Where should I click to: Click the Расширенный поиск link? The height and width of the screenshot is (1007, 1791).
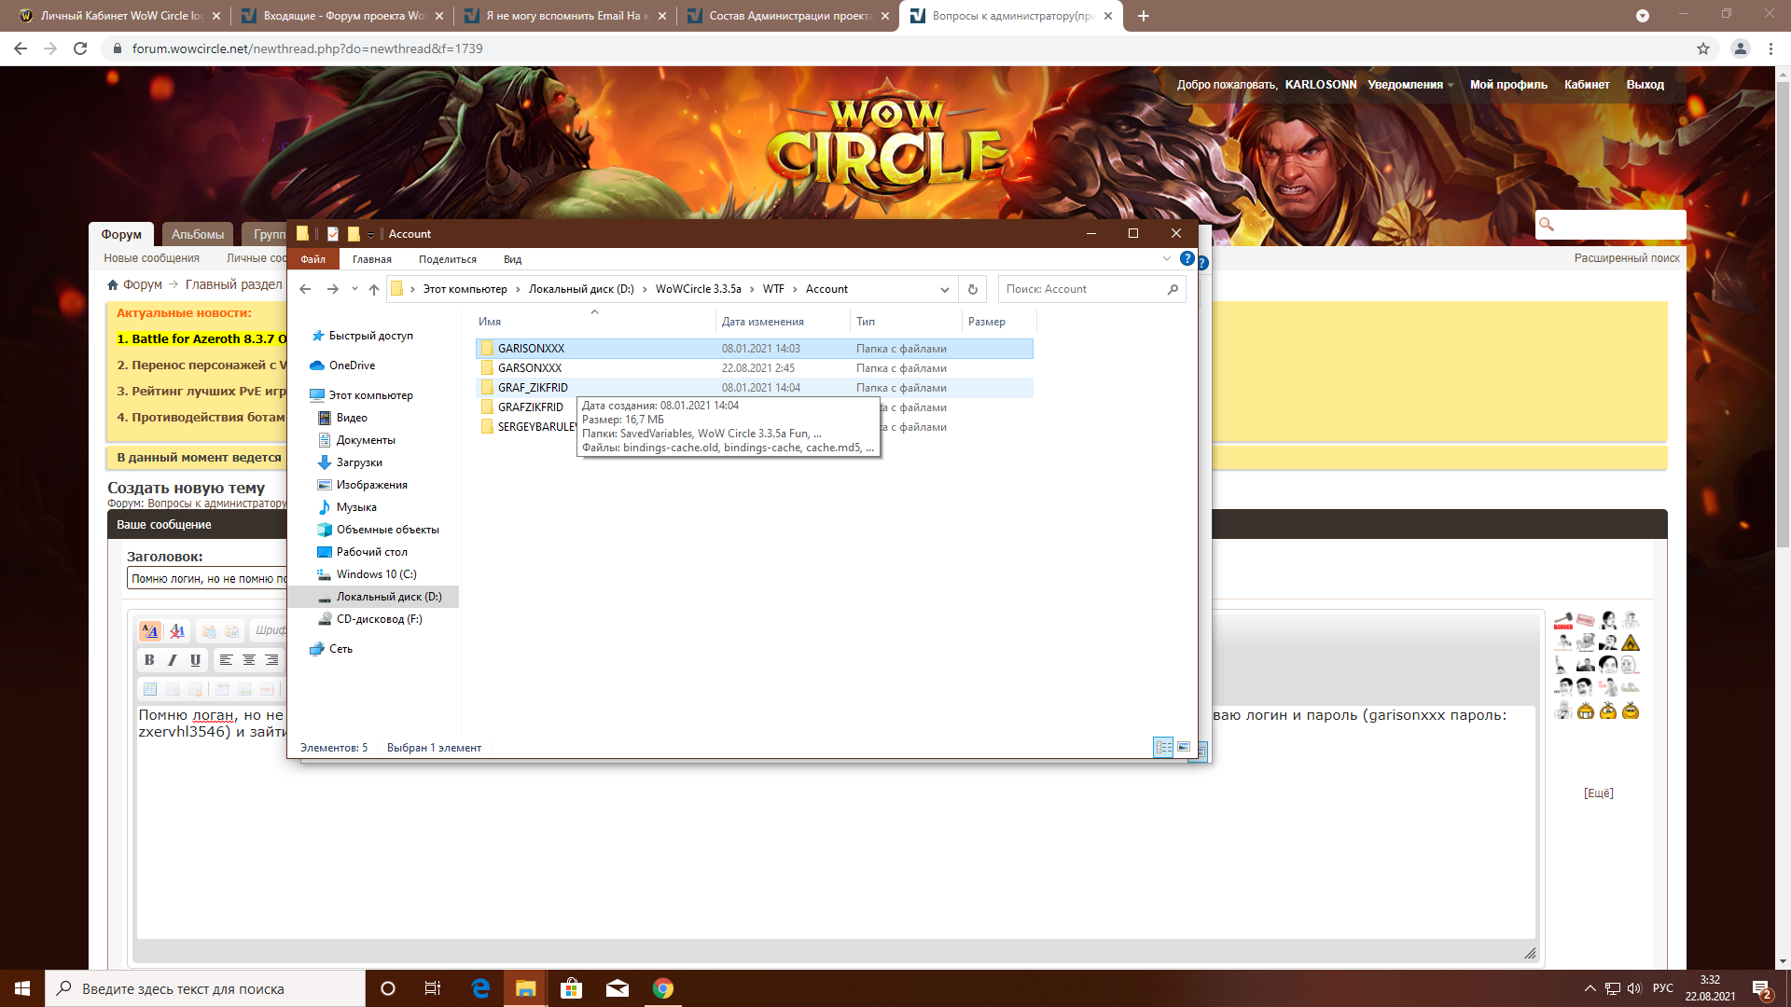pyautogui.click(x=1626, y=258)
